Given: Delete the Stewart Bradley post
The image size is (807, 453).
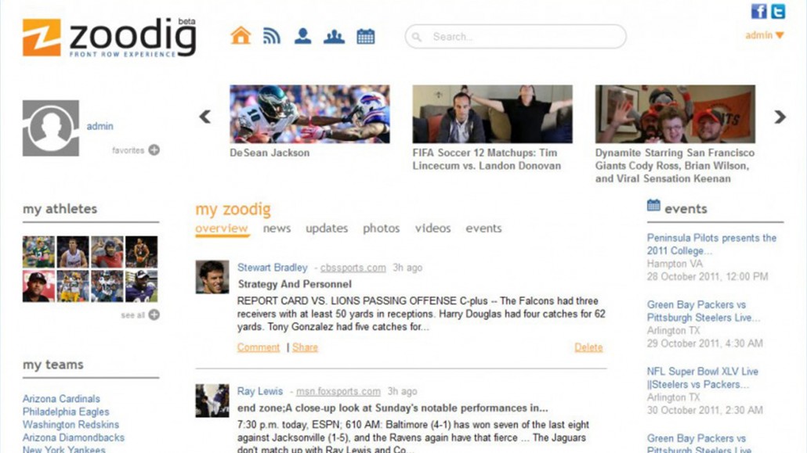Looking at the screenshot, I should (x=588, y=347).
